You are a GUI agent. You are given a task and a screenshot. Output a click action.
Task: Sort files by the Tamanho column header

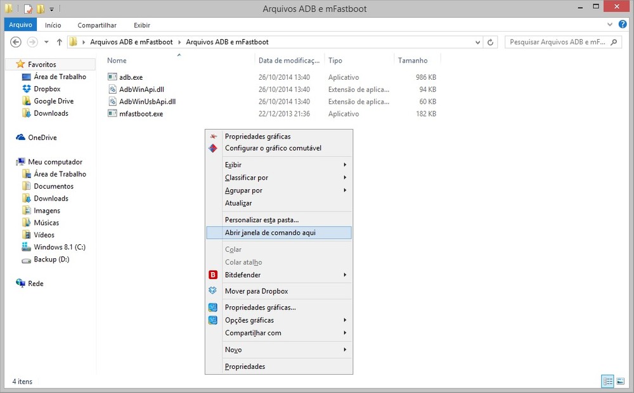(412, 61)
